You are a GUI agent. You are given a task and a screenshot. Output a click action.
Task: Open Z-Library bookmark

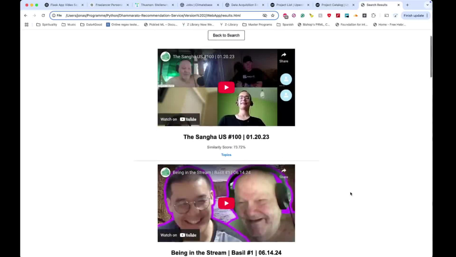click(228, 25)
